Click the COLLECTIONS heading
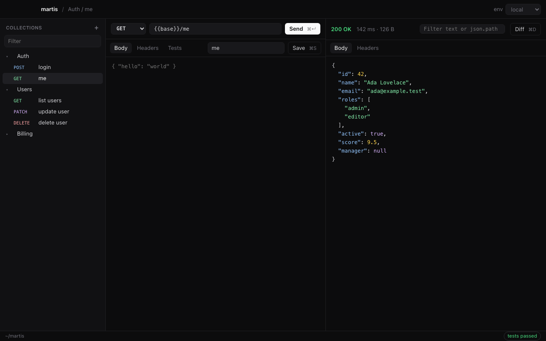 [x=24, y=28]
